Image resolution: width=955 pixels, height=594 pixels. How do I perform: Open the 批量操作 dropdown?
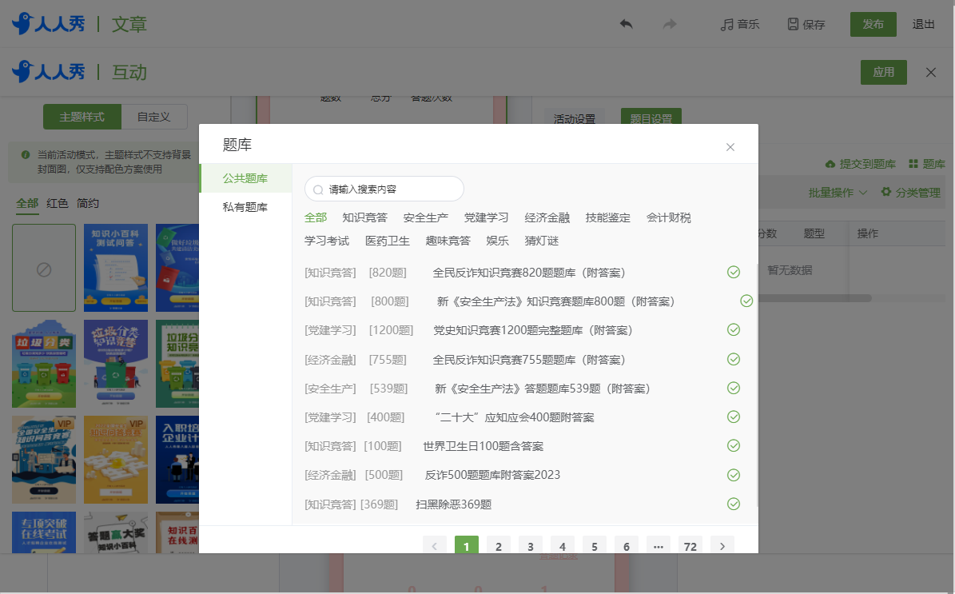838,193
